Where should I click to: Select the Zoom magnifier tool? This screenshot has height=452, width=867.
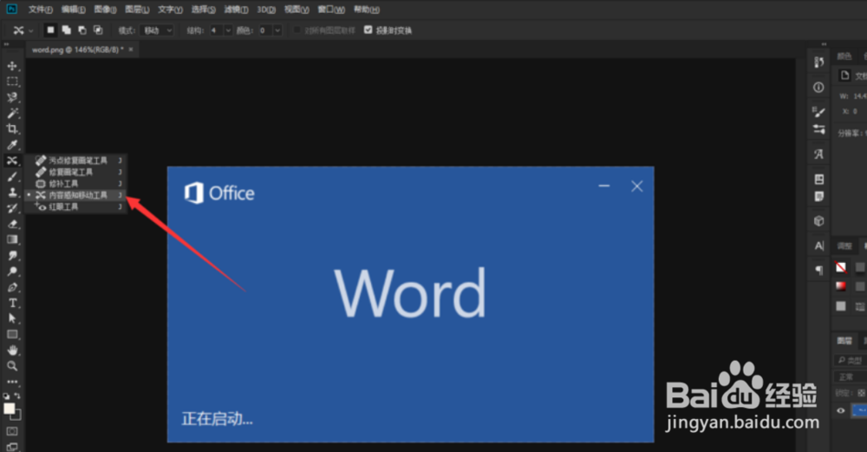coord(12,366)
